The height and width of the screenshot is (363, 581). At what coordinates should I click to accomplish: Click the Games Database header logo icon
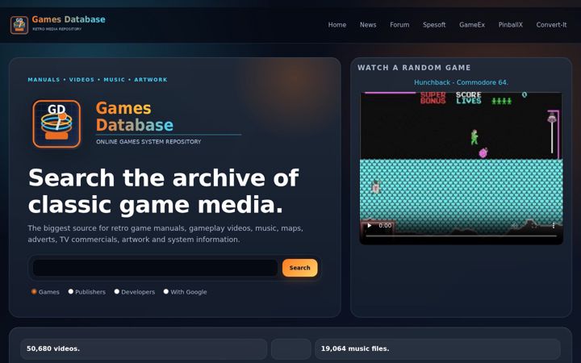pyautogui.click(x=19, y=25)
